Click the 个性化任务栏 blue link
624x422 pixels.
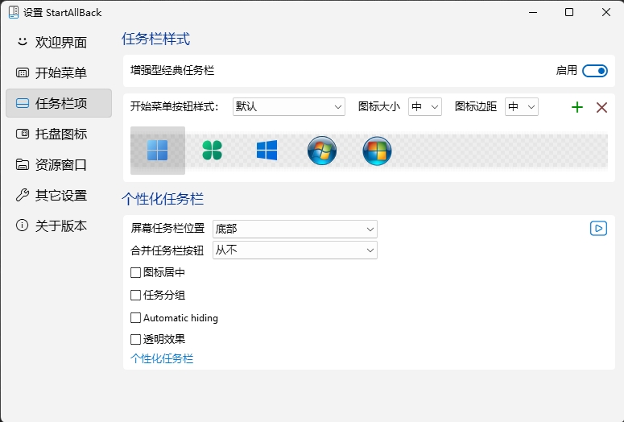click(162, 358)
